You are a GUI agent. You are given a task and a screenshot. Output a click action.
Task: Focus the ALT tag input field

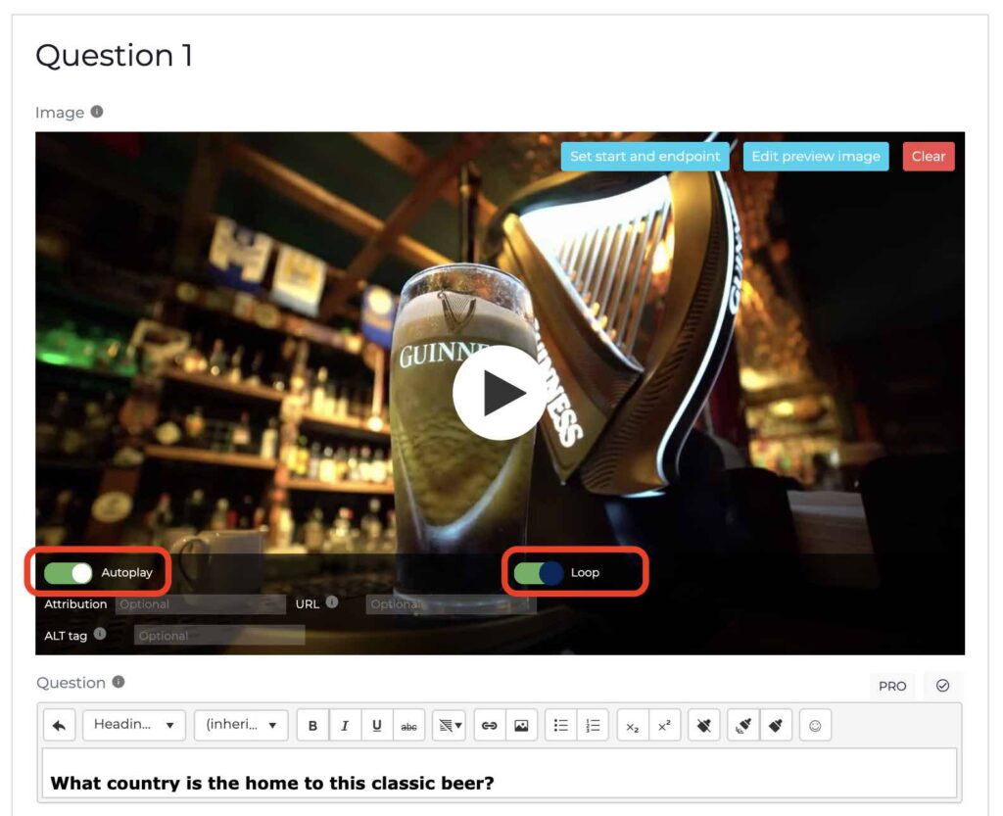click(219, 636)
